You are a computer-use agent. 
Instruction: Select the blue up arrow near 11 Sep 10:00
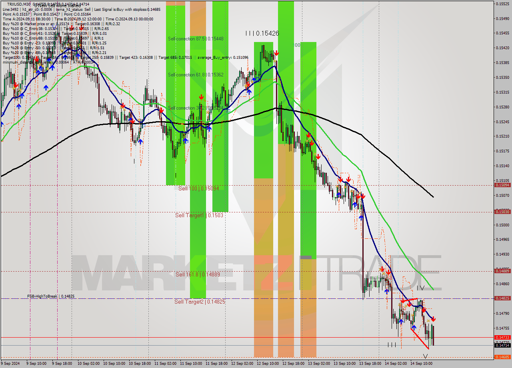(x=185, y=140)
